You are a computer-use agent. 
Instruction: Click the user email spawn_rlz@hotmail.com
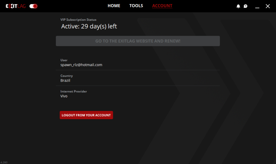click(81, 65)
